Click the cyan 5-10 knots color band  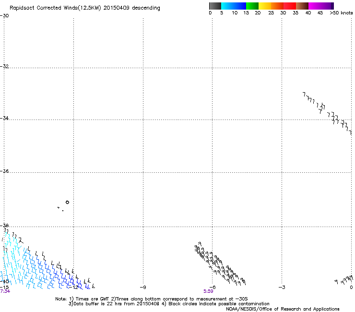pos(227,6)
